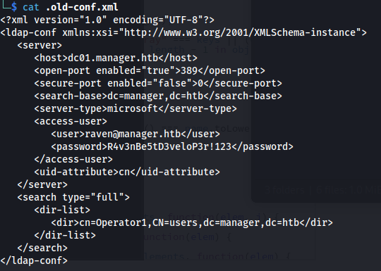The image size is (381, 271).
Task: Click the .old-conf.xml filename
Action: pos(82,7)
